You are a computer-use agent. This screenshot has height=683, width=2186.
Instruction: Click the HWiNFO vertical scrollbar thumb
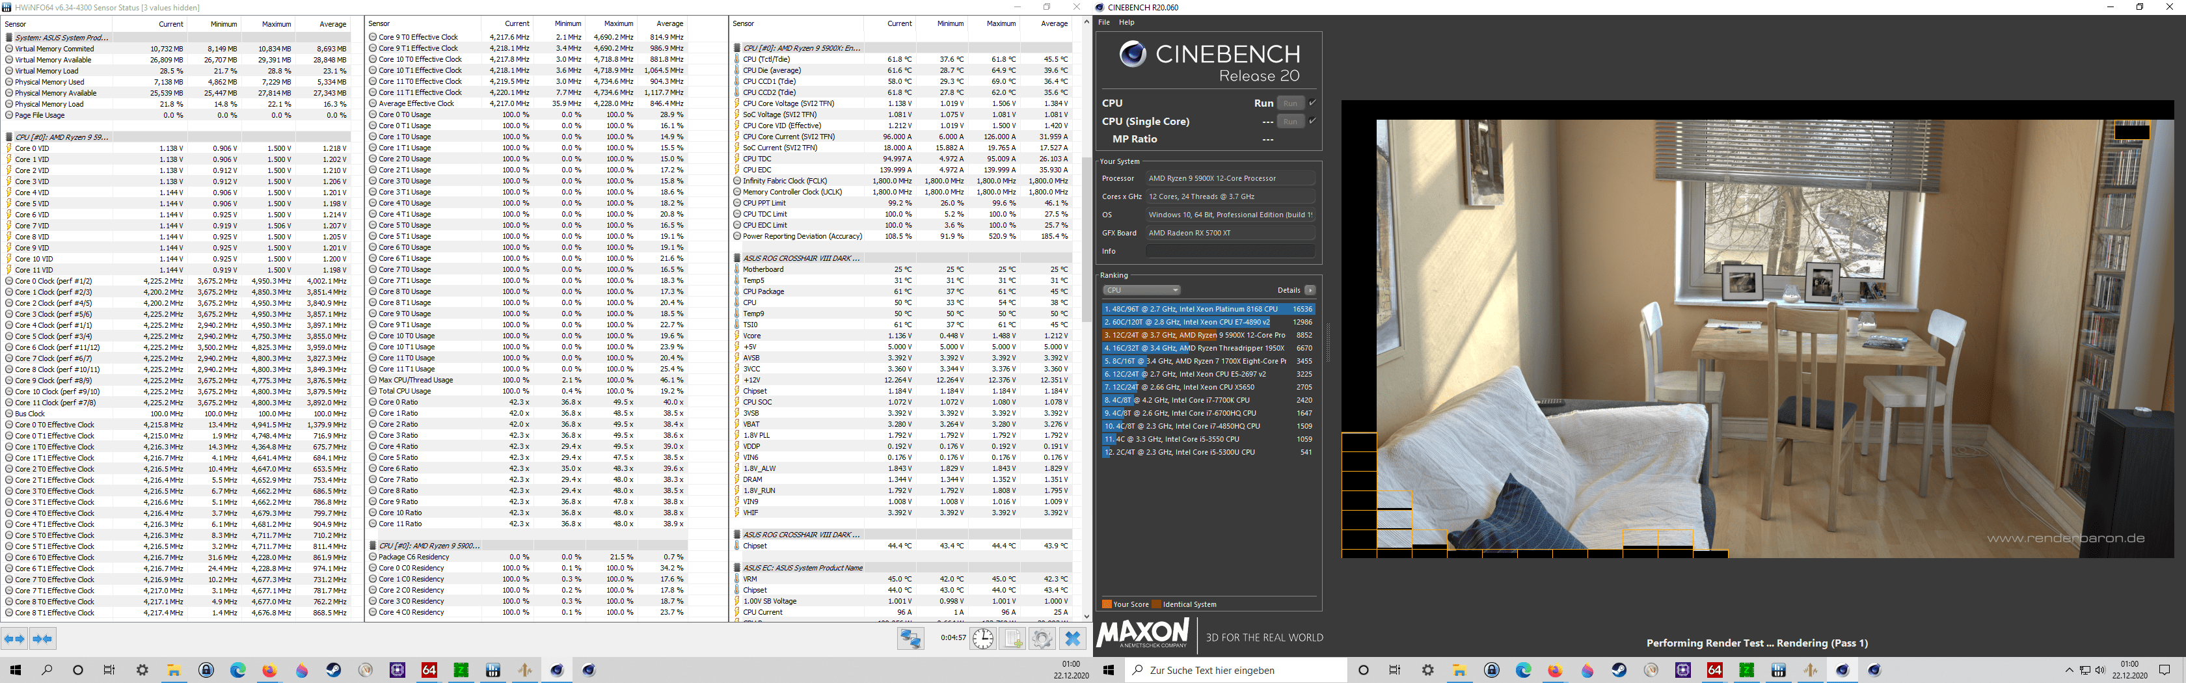click(x=1086, y=239)
